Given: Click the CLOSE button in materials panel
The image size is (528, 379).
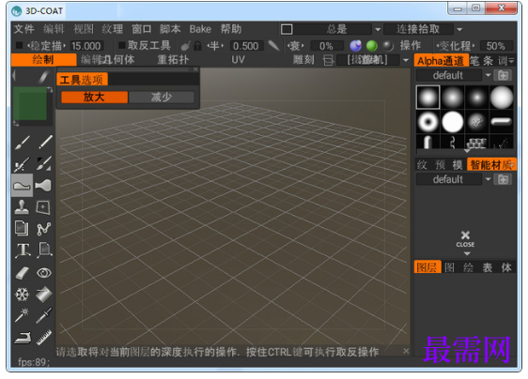Looking at the screenshot, I should [x=465, y=239].
